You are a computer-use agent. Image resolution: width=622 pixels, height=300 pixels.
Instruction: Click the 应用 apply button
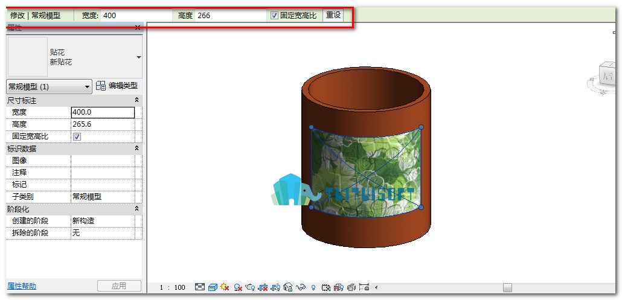(119, 286)
